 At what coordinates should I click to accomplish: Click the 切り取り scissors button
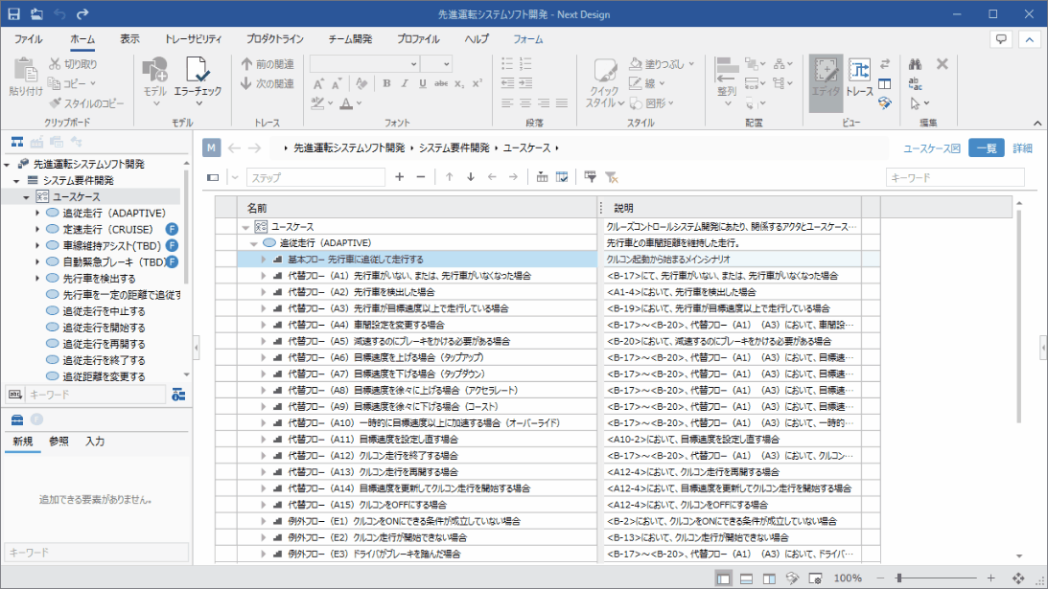pos(73,64)
